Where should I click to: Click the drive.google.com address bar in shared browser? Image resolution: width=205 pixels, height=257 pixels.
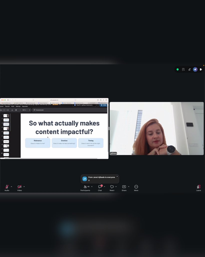[54, 100]
